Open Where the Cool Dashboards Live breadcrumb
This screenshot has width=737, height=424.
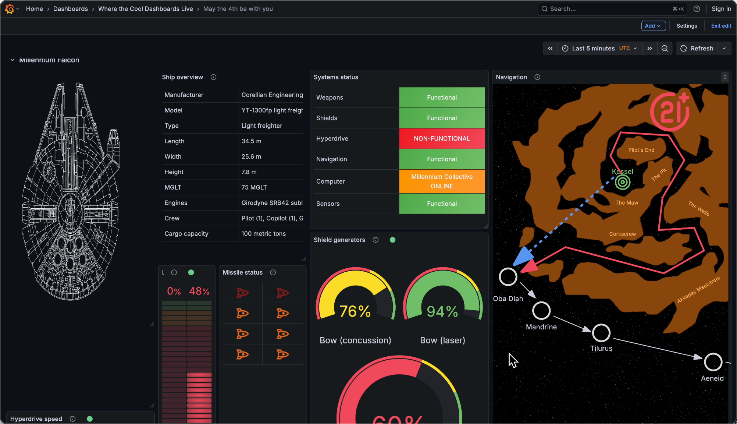[x=145, y=9]
